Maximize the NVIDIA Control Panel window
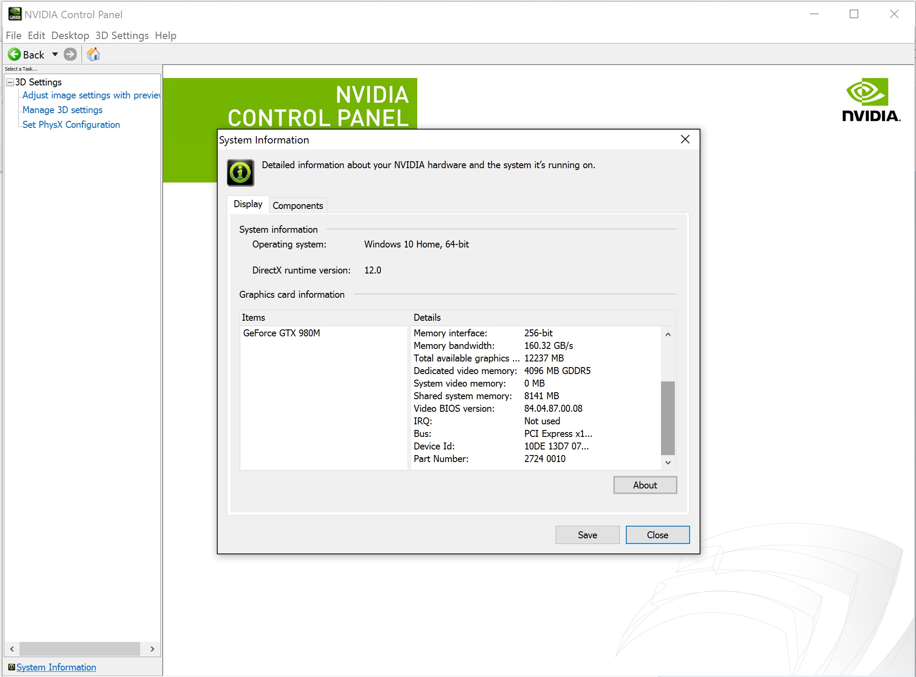 coord(854,14)
